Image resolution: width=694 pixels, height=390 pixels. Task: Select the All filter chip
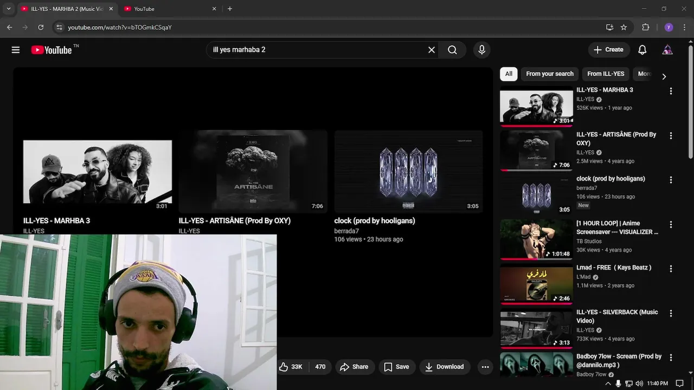(x=509, y=74)
